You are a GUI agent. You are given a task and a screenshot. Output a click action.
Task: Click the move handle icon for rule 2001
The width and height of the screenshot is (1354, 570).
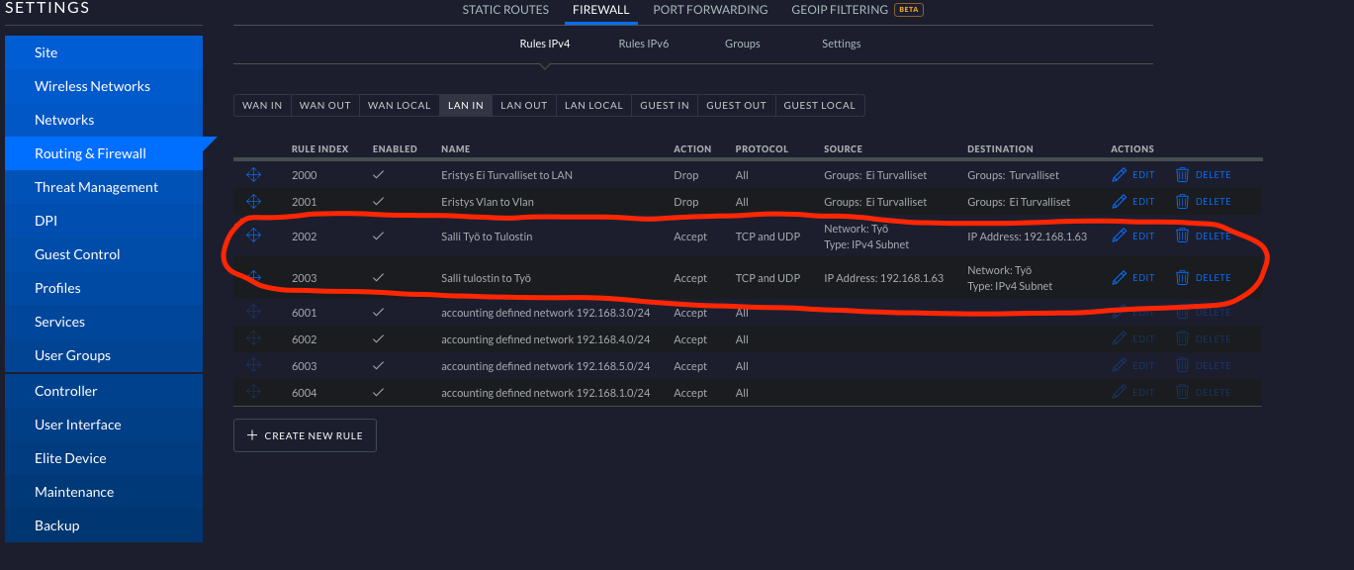point(253,202)
